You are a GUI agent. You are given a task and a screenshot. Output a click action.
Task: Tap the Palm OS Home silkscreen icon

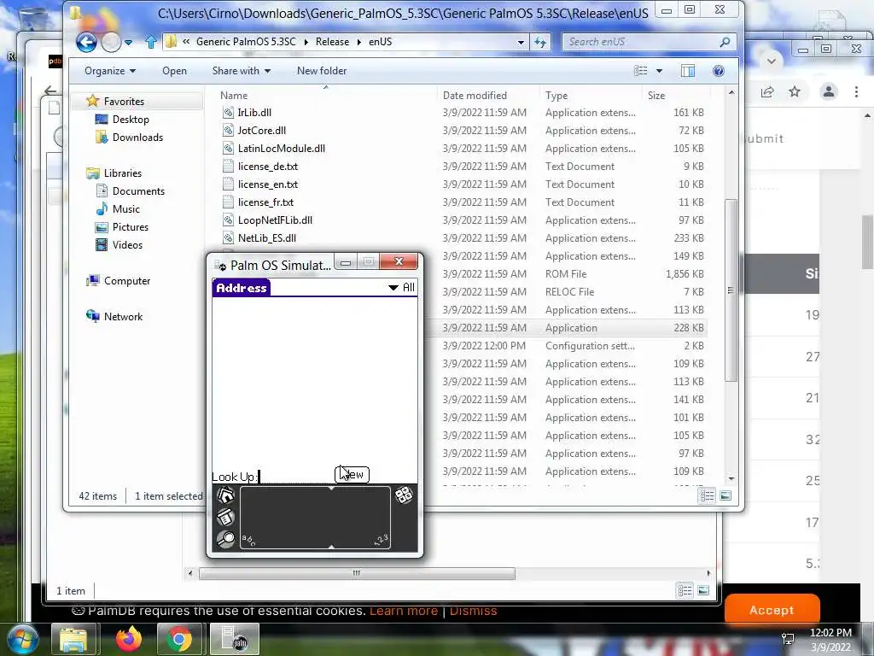tap(225, 495)
